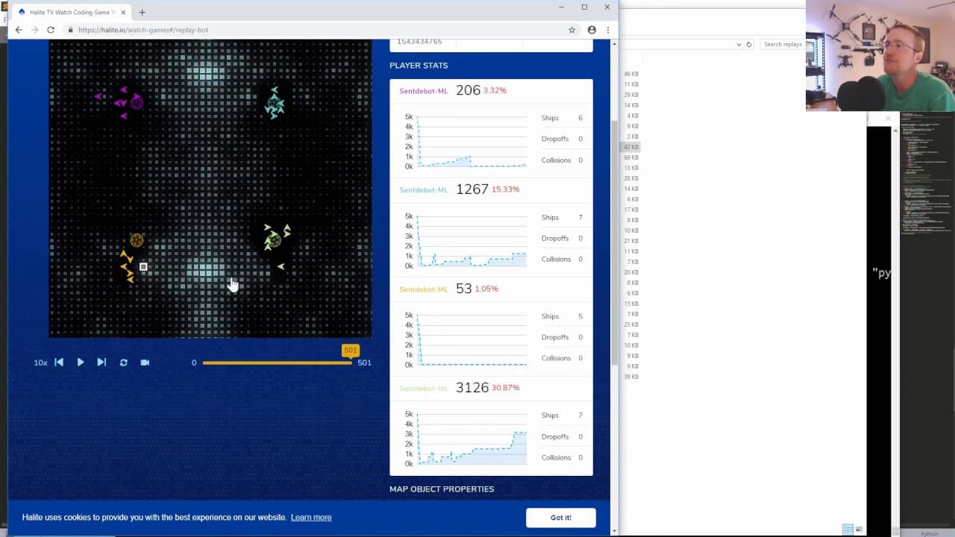Click the 30.87% efficiency value

505,388
